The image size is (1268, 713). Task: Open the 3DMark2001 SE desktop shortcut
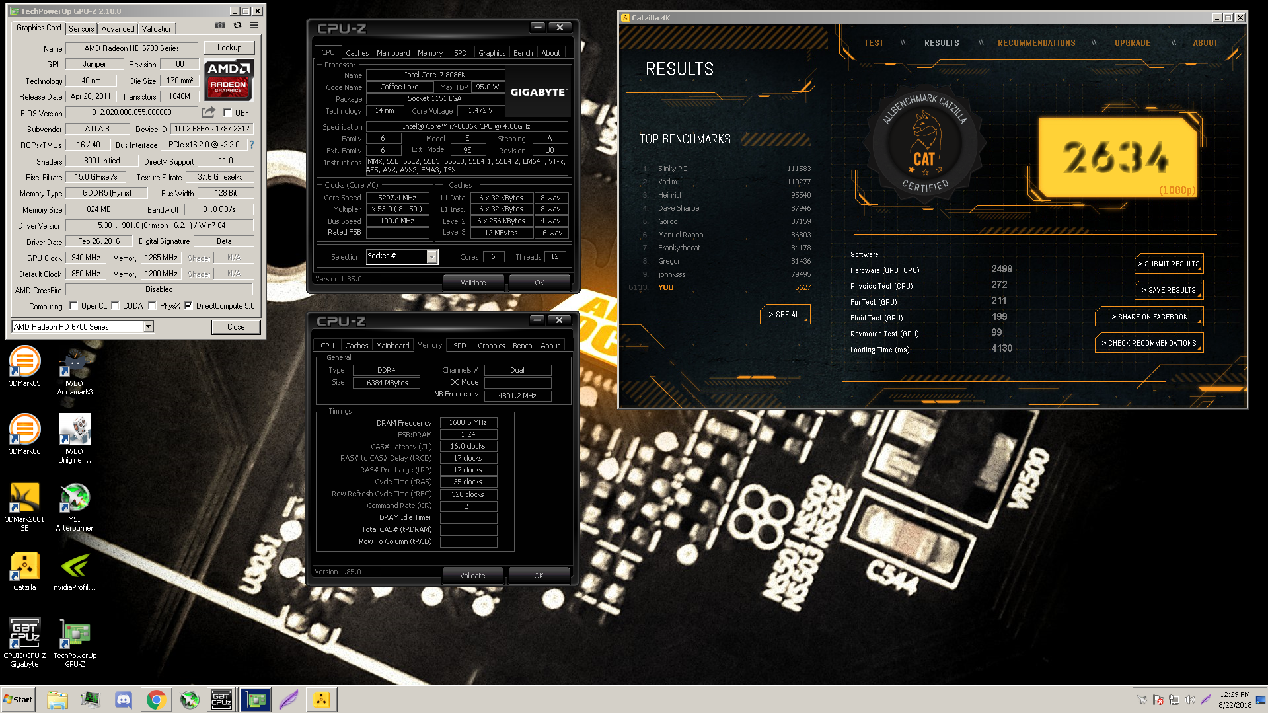click(24, 507)
